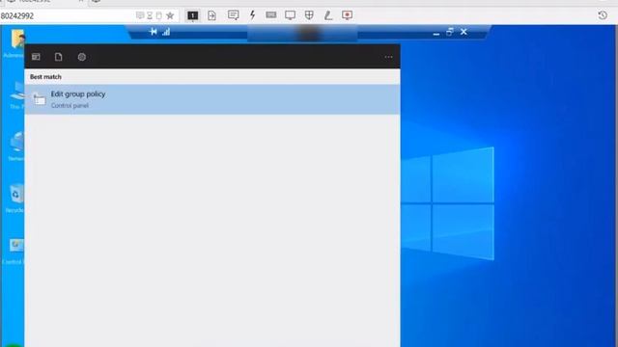Open the display settings monitor icon
The height and width of the screenshot is (347, 618).
[x=290, y=15]
